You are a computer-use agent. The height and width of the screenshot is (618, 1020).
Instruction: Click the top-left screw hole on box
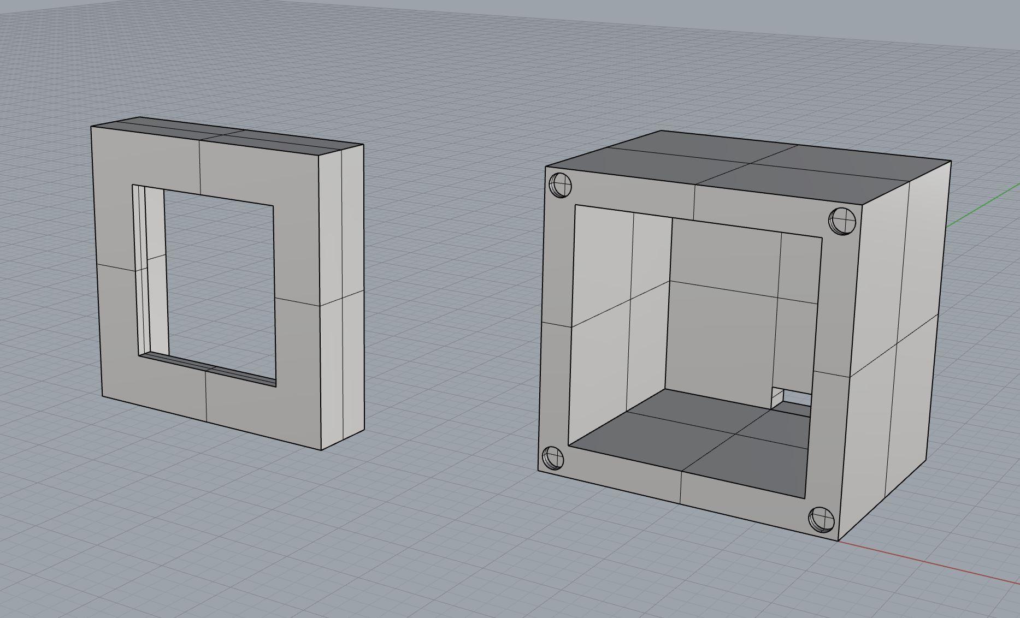(560, 185)
